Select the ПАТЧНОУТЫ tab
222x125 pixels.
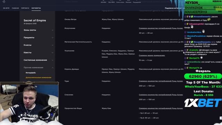click(x=36, y=8)
